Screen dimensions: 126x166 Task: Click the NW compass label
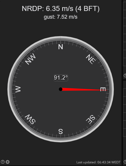coord(30,59)
